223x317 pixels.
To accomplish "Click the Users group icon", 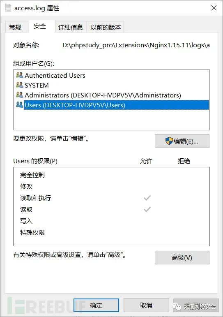I will (x=19, y=104).
